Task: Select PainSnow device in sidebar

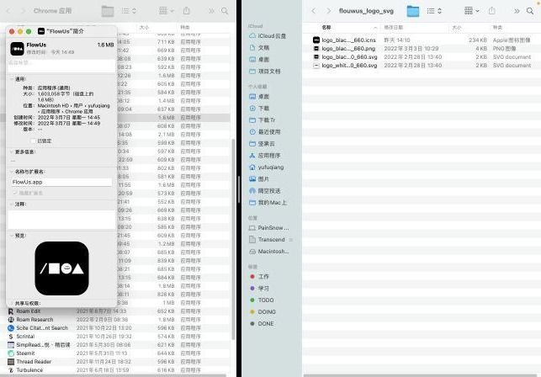Action: pyautogui.click(x=268, y=228)
